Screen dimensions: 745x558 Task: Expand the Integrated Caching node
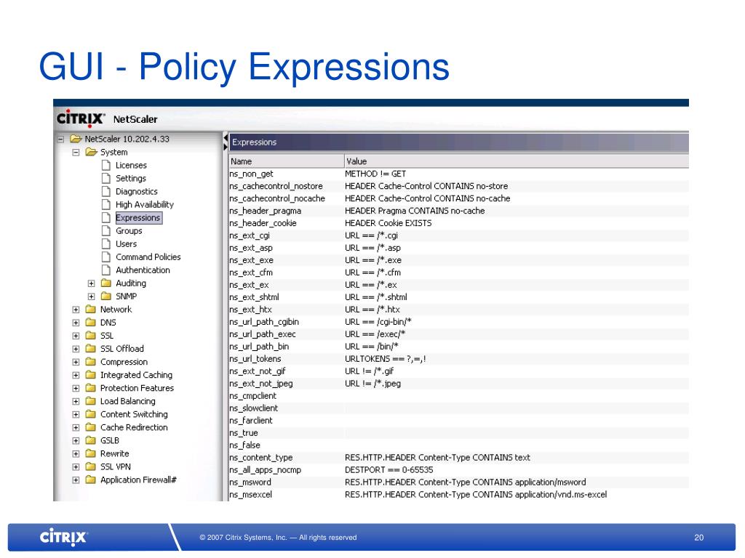76,375
